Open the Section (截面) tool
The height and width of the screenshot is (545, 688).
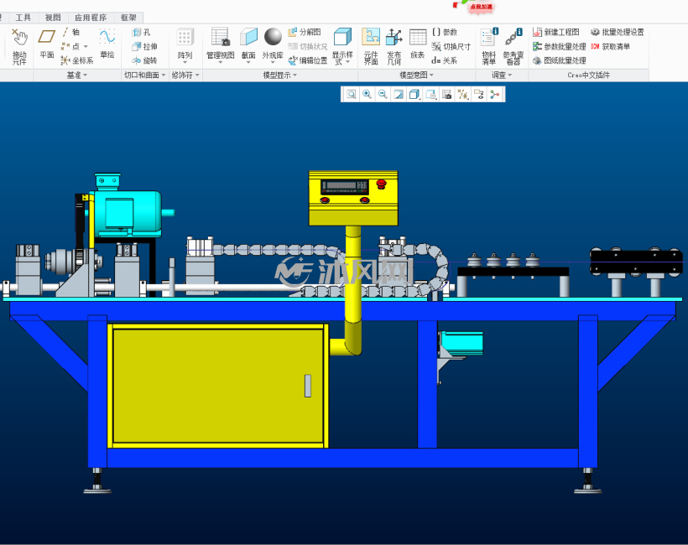[x=248, y=45]
